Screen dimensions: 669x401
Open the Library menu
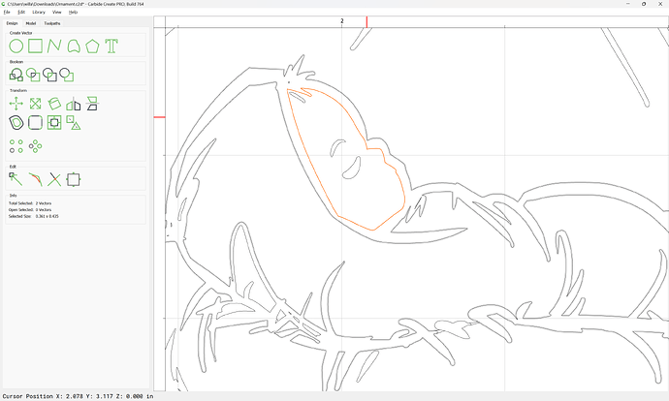click(x=39, y=13)
